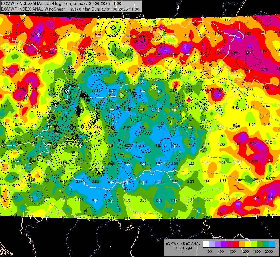280x257 pixels.
Task: Click the legend label 1200
Action: pos(245,252)
